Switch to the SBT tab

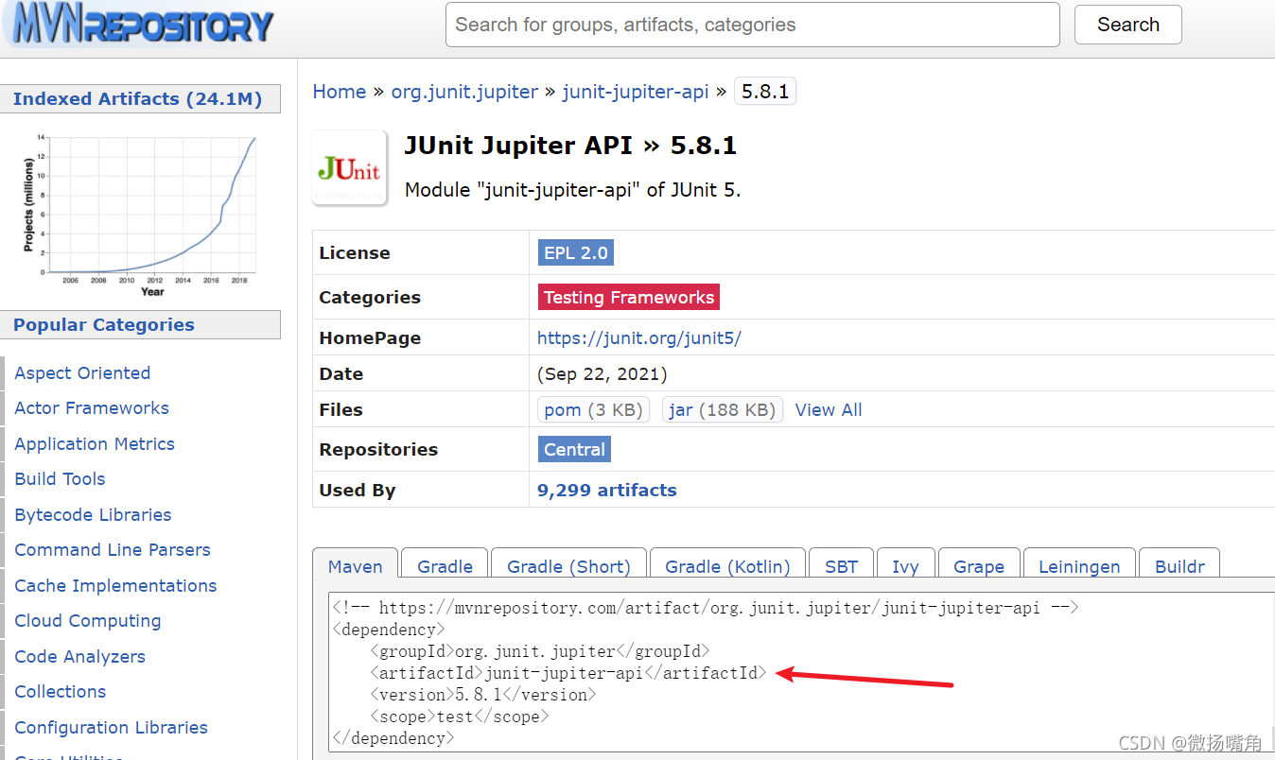(841, 565)
